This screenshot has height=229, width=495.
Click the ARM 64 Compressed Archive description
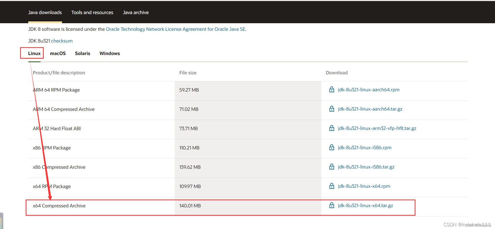point(64,109)
